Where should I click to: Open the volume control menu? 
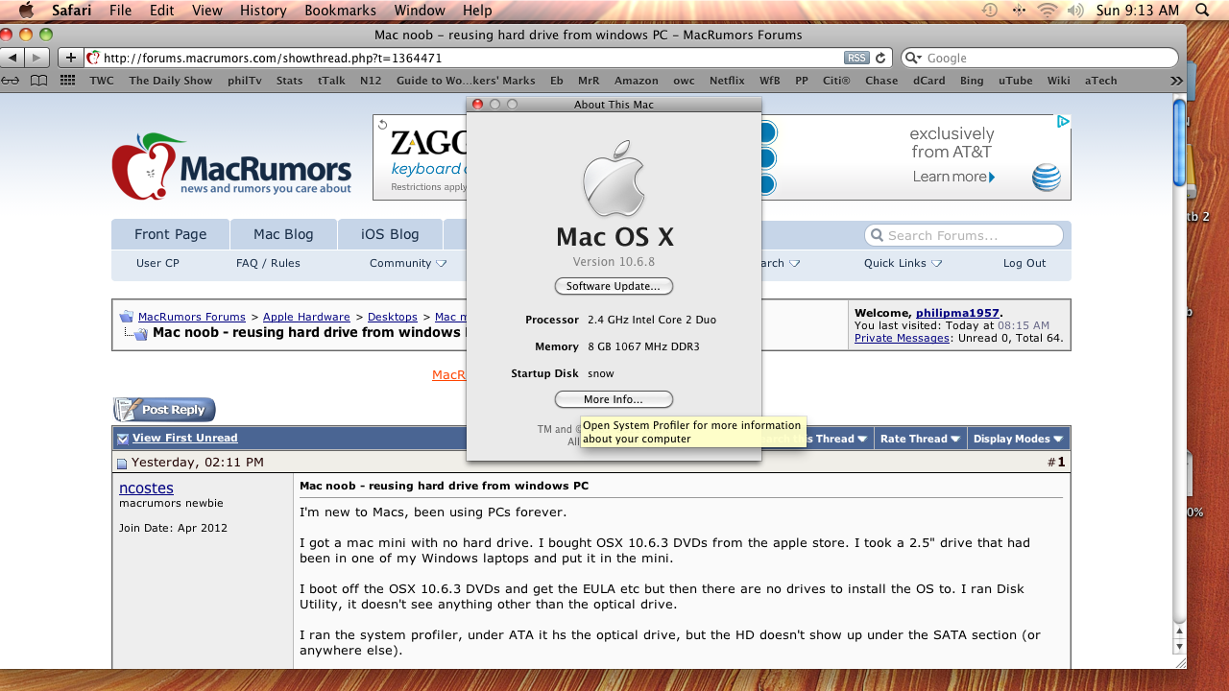point(1074,10)
